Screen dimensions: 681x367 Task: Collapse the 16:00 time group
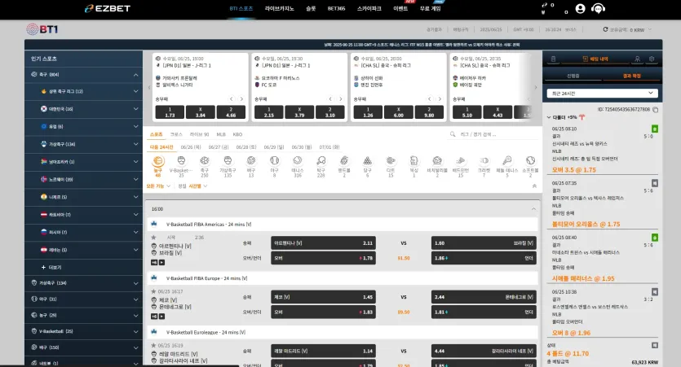point(533,209)
